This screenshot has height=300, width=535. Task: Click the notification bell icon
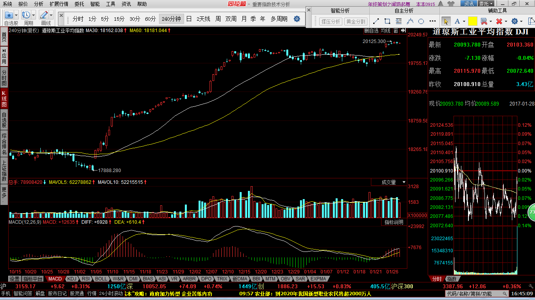coord(440,4)
